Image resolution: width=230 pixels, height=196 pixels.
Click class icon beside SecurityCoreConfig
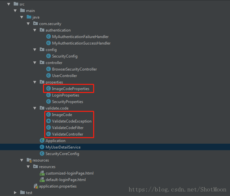[x=42, y=153]
